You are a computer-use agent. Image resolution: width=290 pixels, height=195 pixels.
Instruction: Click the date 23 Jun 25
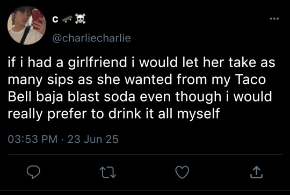93,139
